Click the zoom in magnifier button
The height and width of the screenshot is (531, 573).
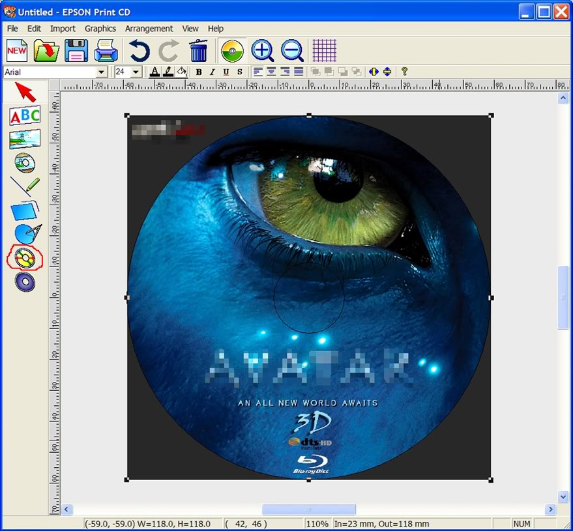[262, 50]
